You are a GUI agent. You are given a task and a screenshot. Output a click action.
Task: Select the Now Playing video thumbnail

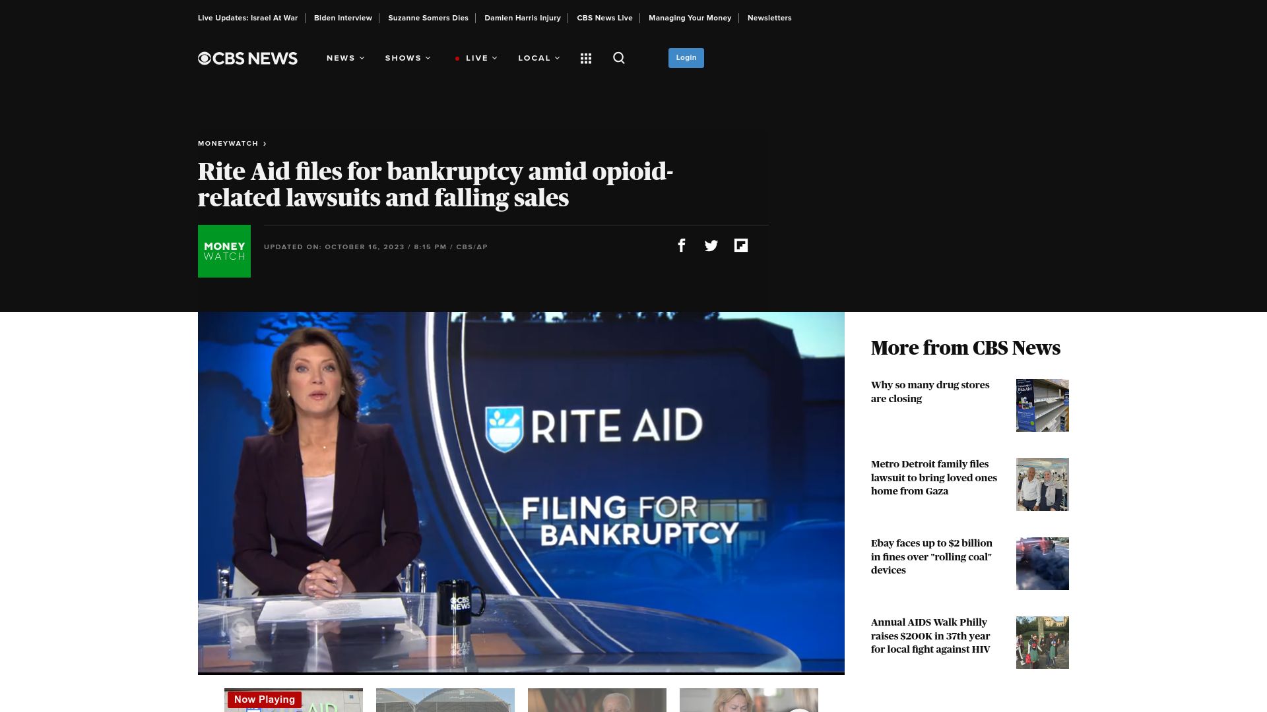(x=294, y=700)
